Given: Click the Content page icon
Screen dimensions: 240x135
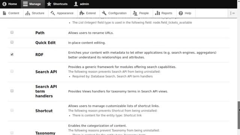Looking at the screenshot, I should (4, 13).
